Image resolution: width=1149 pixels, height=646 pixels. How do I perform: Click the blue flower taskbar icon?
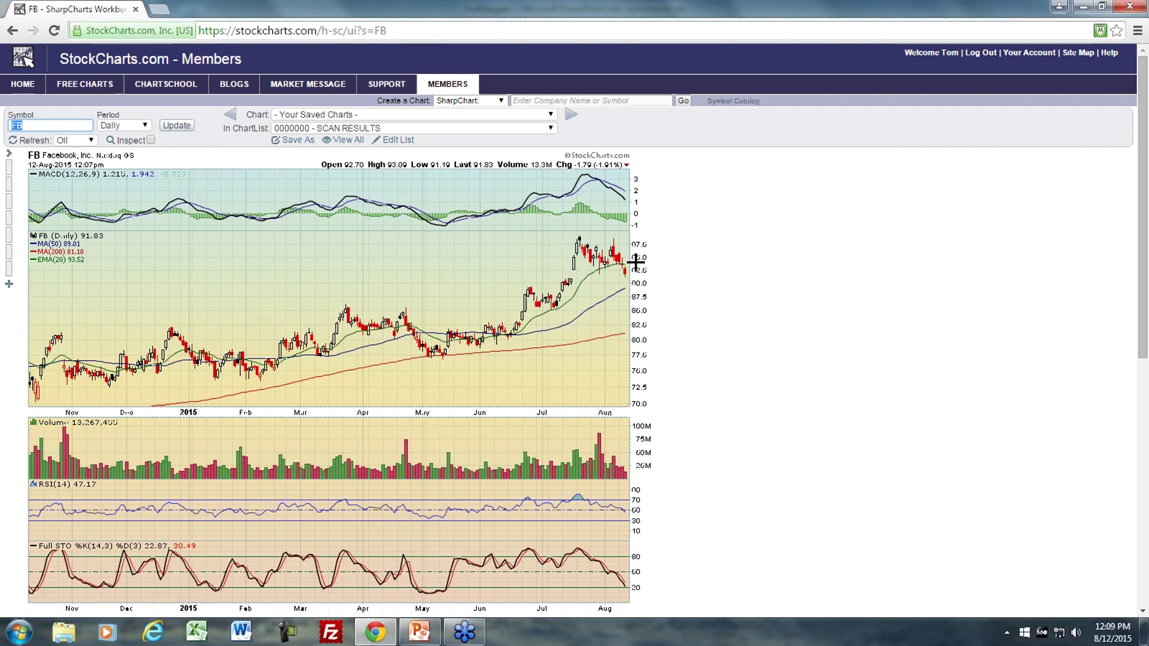pos(464,632)
